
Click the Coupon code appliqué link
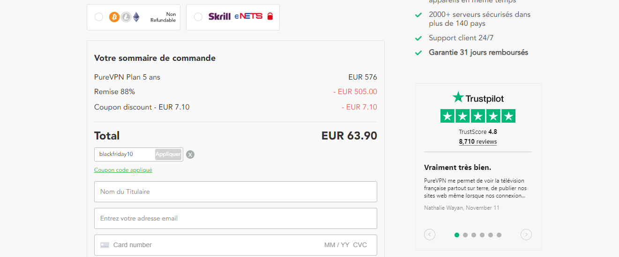click(x=123, y=170)
